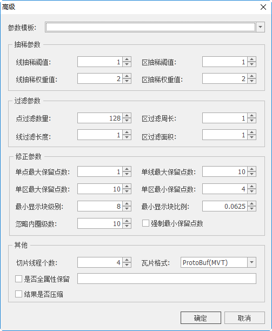
Task: Confirm settings with the 确定 button
Action: pyautogui.click(x=201, y=317)
